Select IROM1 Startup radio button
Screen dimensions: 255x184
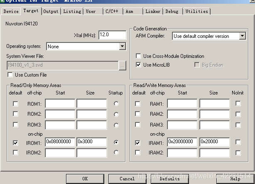116,142
